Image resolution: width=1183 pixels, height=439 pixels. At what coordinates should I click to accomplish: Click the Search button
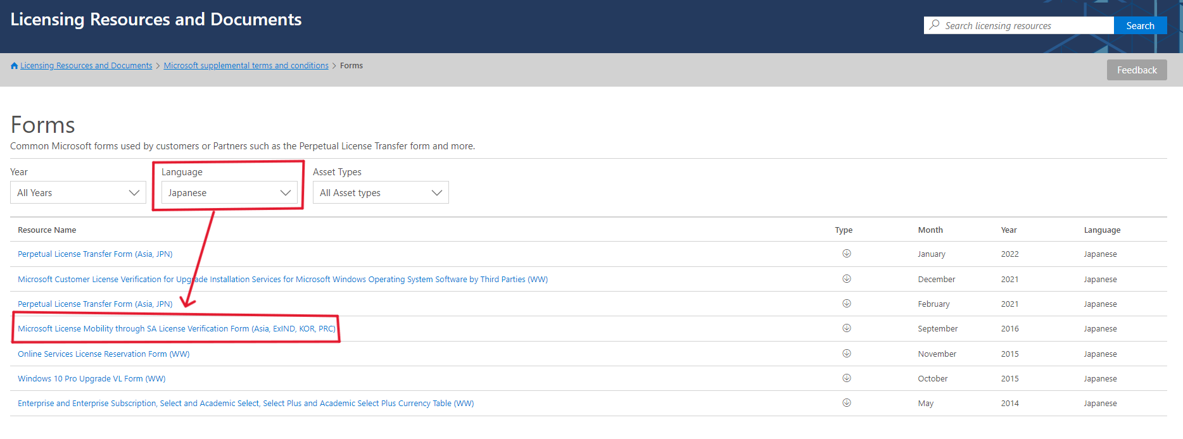pyautogui.click(x=1140, y=25)
